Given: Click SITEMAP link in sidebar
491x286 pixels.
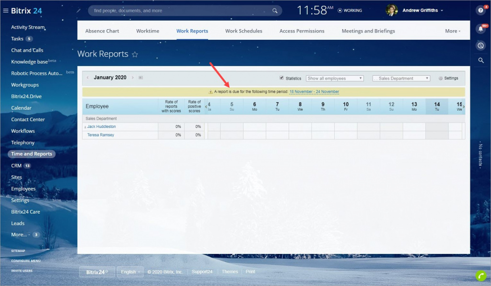Looking at the screenshot, I should point(18,251).
